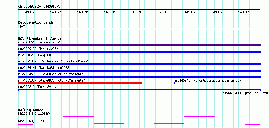Open the nsv4469438 variant label

point(246,93)
